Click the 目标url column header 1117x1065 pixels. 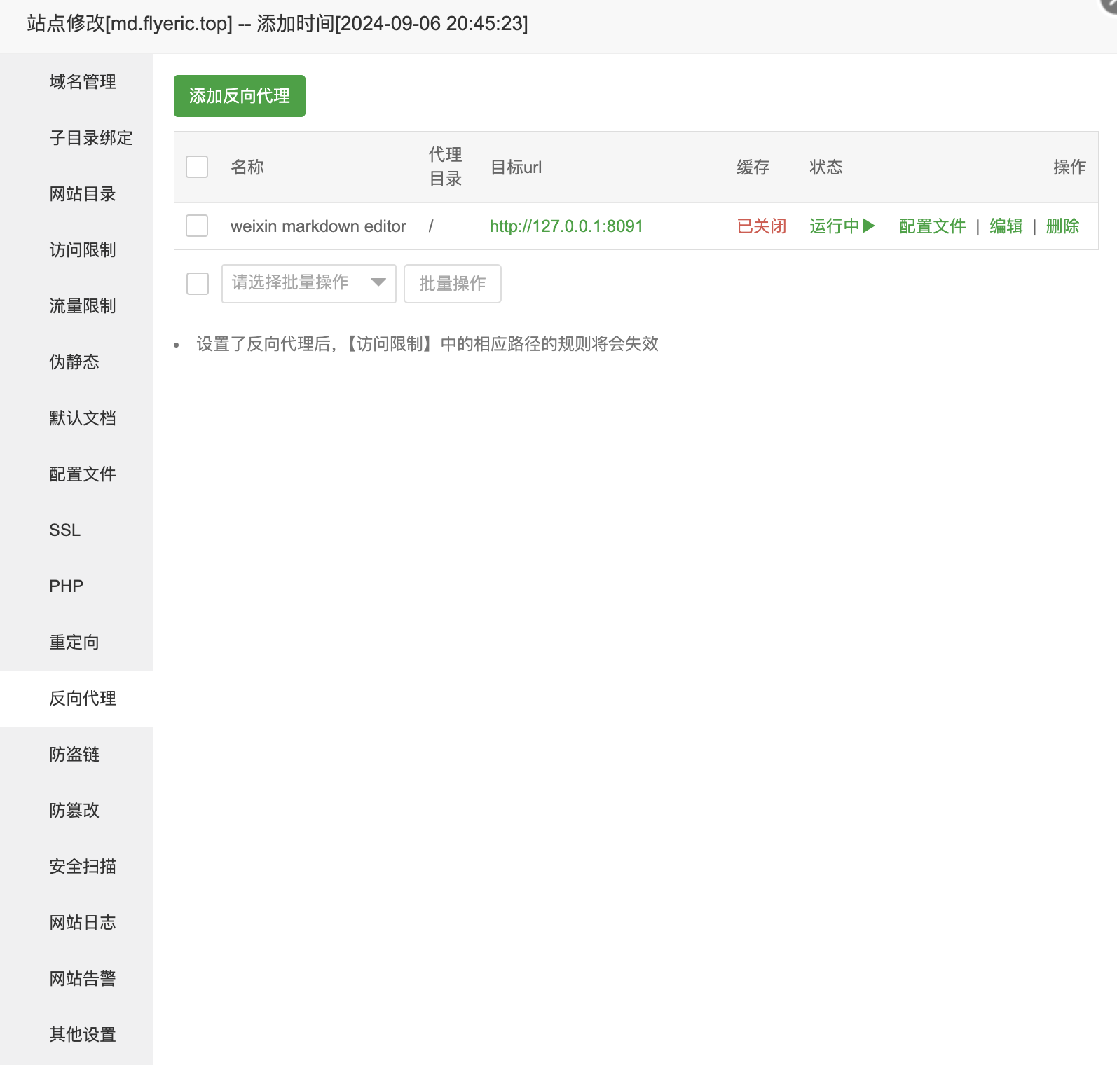tap(516, 167)
